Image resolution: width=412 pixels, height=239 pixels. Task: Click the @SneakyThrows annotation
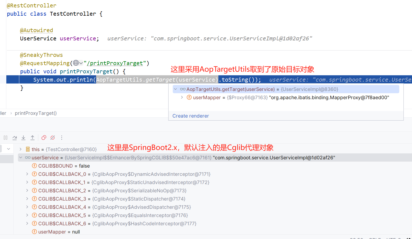point(41,55)
